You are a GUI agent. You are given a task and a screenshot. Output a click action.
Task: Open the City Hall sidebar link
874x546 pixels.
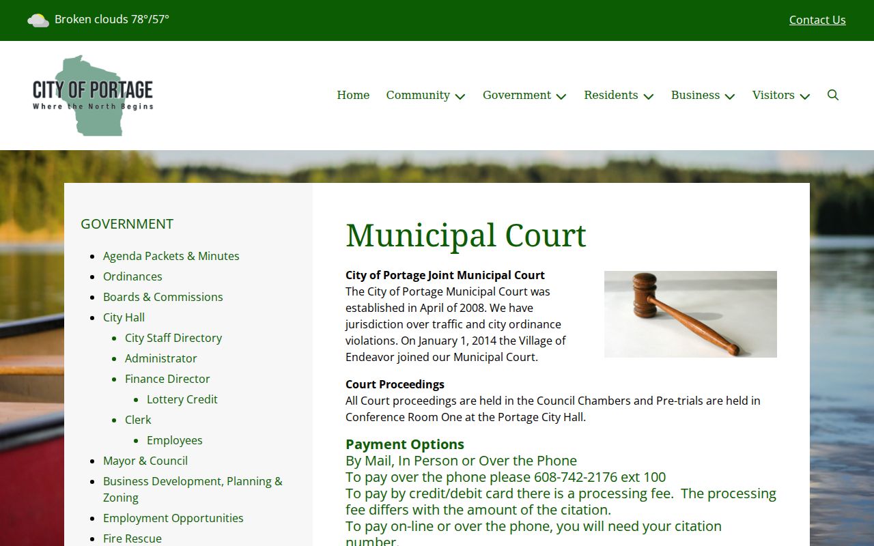point(124,317)
